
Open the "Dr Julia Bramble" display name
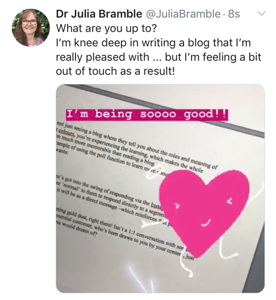tap(99, 14)
